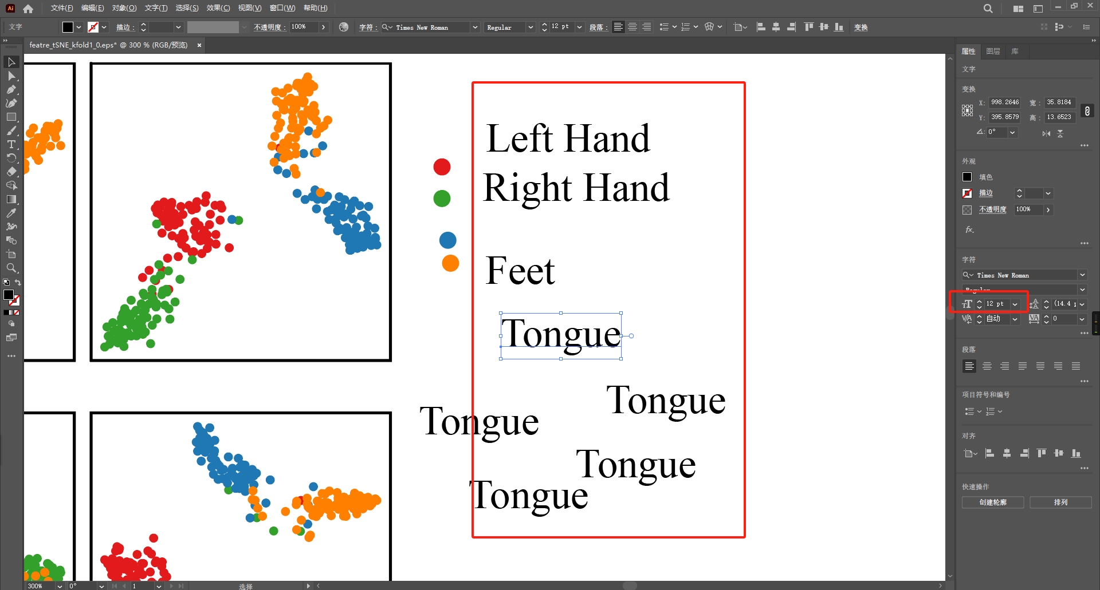
Task: Select the Zoom tool
Action: click(11, 268)
